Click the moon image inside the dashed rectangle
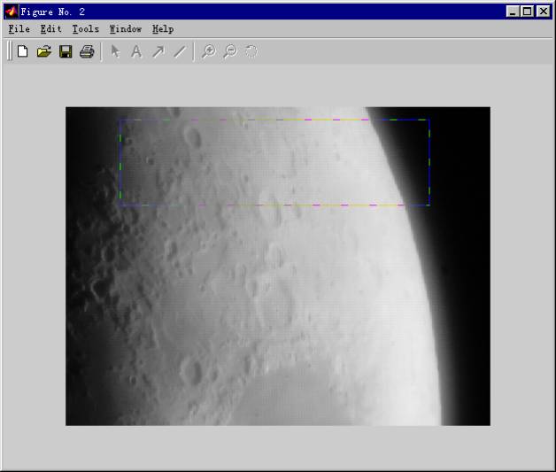 (x=274, y=162)
